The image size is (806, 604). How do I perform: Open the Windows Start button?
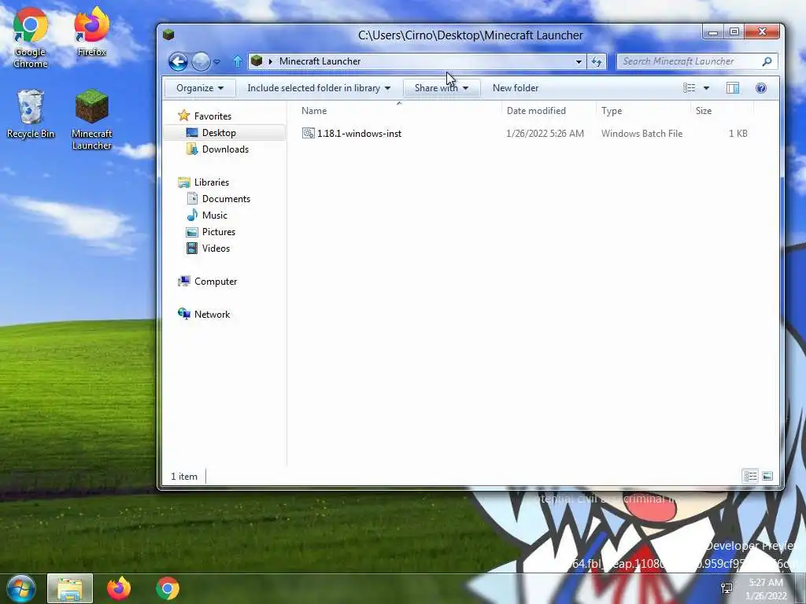(x=20, y=588)
